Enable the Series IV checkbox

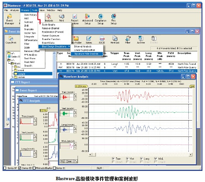click(x=5, y=168)
